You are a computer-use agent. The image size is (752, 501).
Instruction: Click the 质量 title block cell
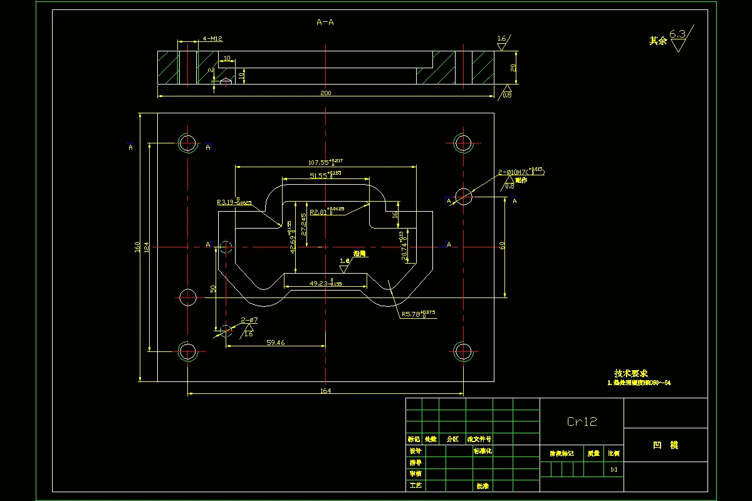593,453
